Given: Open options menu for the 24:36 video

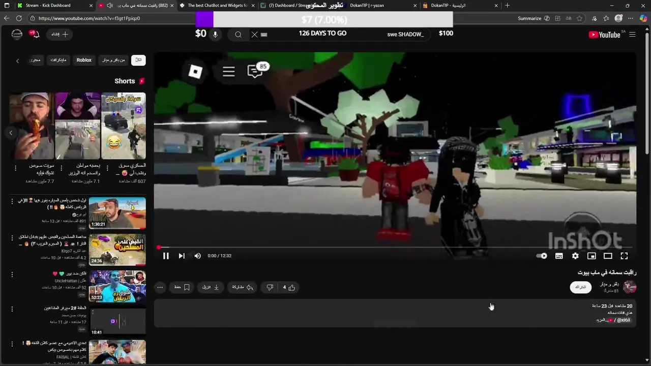Looking at the screenshot, I should (12, 238).
